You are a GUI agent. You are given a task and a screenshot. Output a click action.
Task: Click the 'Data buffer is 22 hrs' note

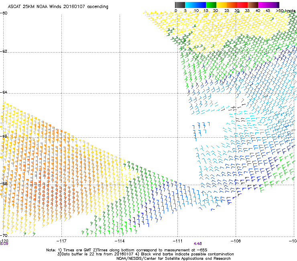[95, 254]
